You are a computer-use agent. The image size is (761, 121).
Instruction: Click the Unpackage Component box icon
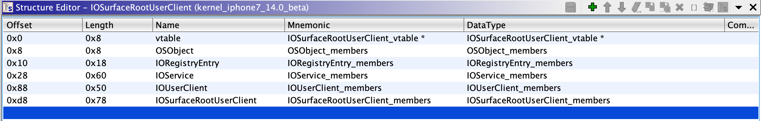tap(708, 7)
